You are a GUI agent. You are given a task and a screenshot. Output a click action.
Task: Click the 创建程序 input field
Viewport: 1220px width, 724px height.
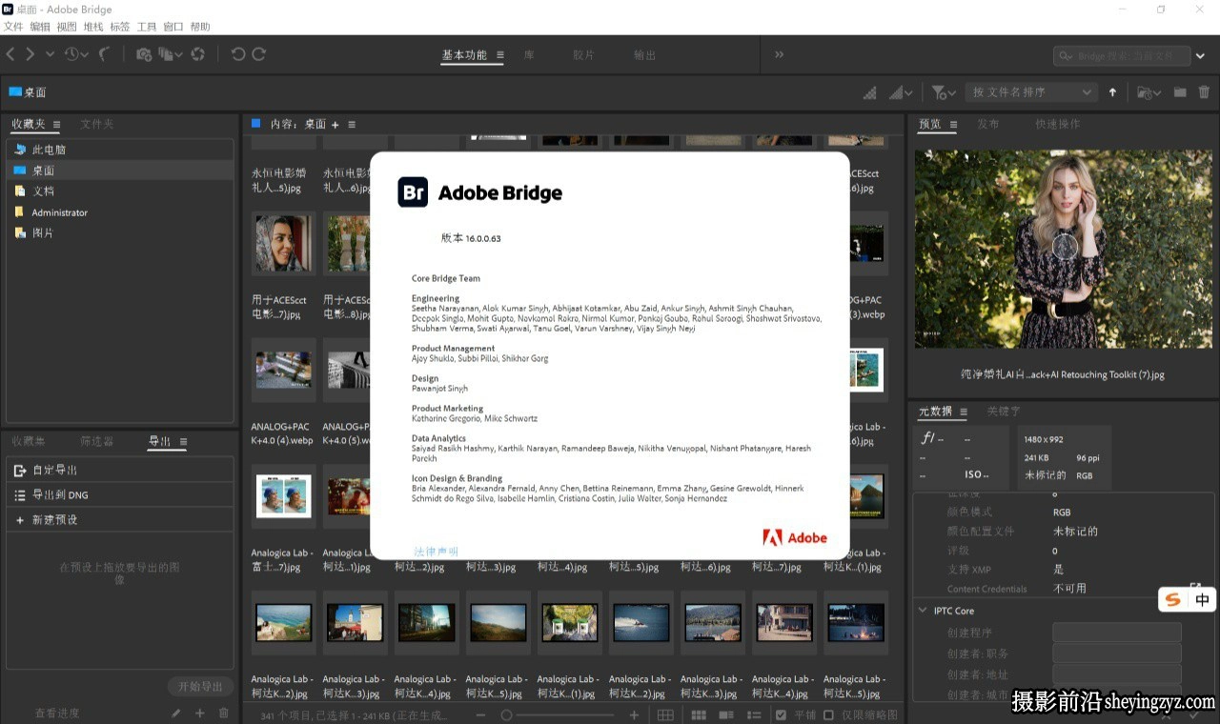pyautogui.click(x=1116, y=633)
